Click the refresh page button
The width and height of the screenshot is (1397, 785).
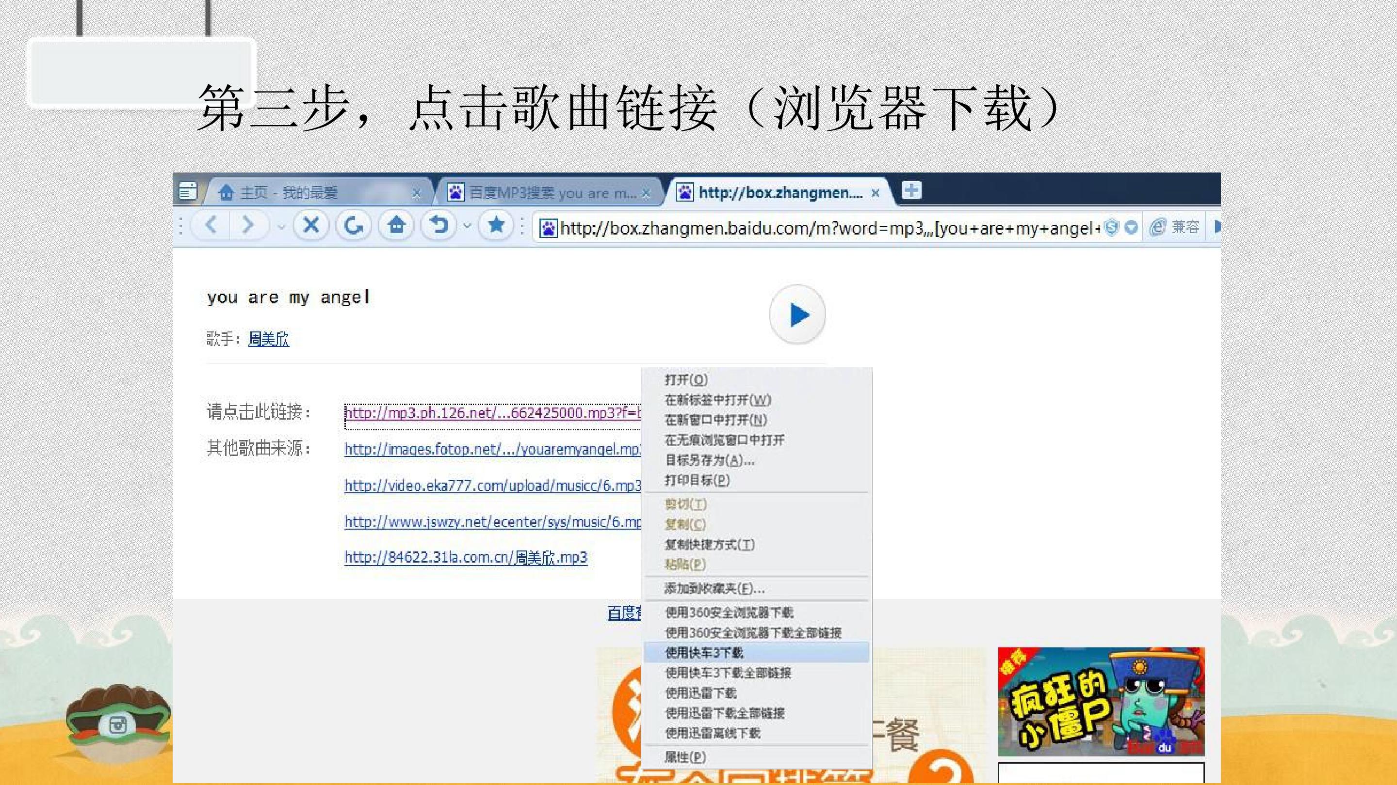[x=354, y=225]
